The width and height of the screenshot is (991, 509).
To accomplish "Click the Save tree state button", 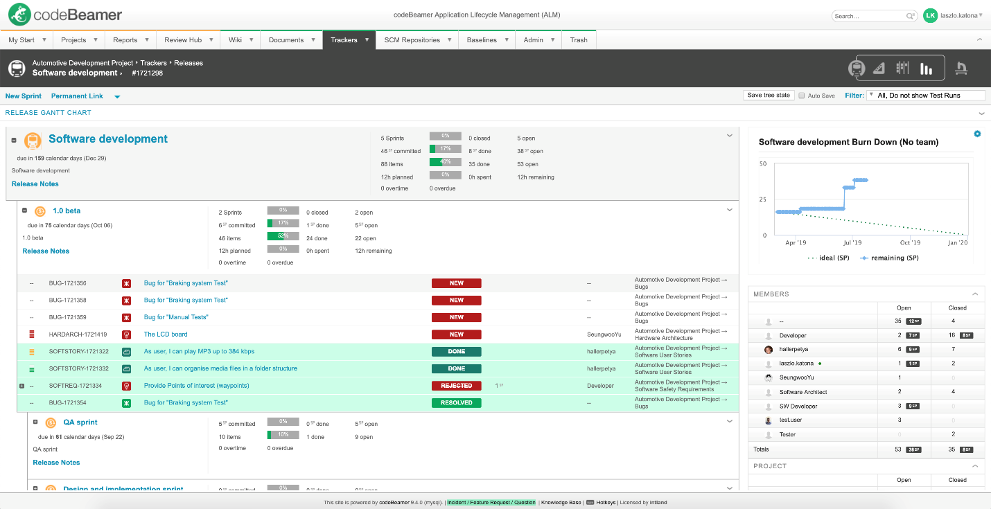I will 769,96.
